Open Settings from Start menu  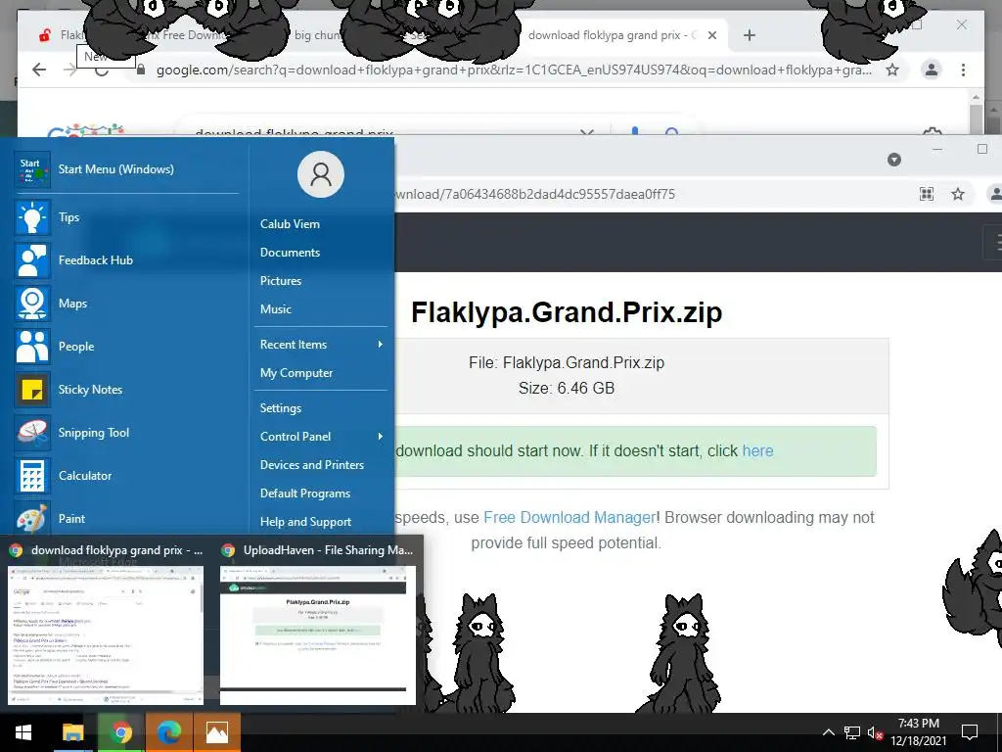[x=281, y=408]
